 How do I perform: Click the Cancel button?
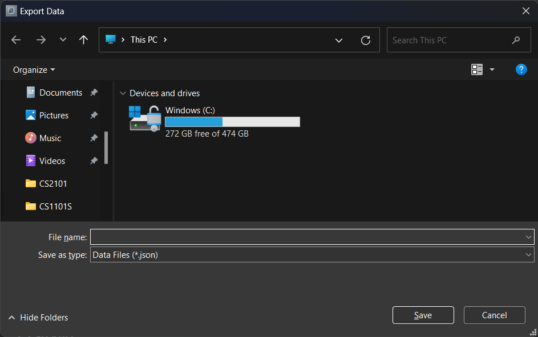(494, 315)
